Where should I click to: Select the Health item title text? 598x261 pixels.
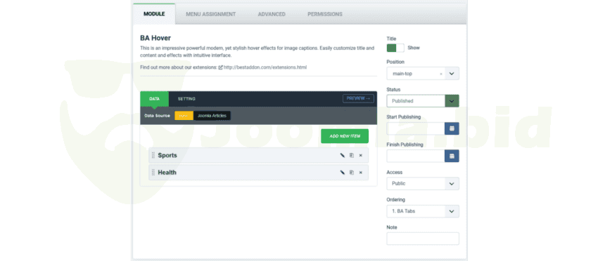[167, 173]
